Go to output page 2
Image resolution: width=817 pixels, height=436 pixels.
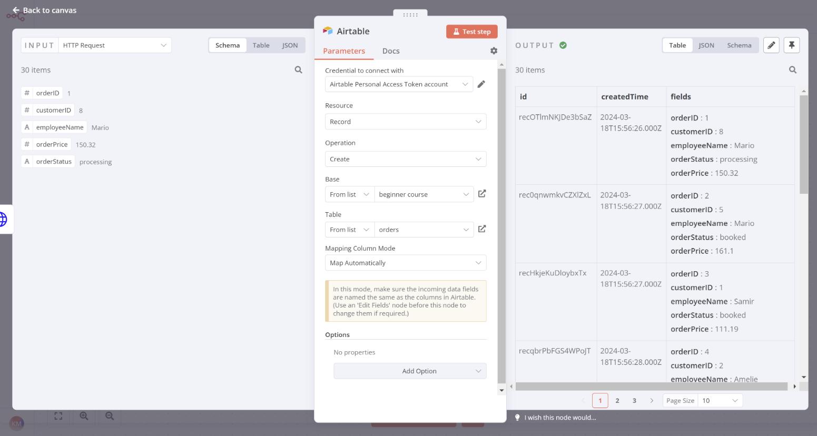point(617,401)
